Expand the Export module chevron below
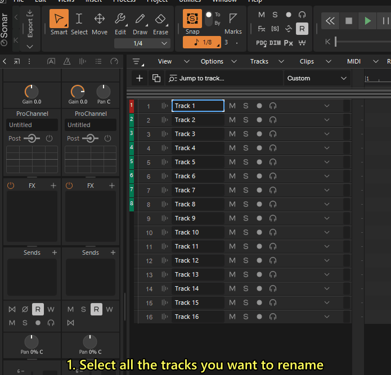Screen dimensions: 391x375 [30, 47]
